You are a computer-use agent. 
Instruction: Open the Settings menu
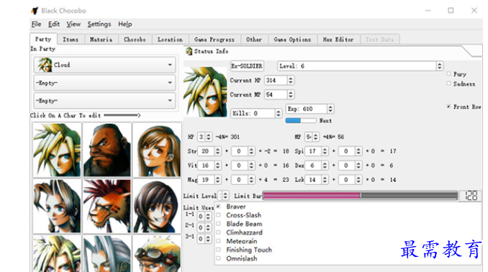[99, 24]
